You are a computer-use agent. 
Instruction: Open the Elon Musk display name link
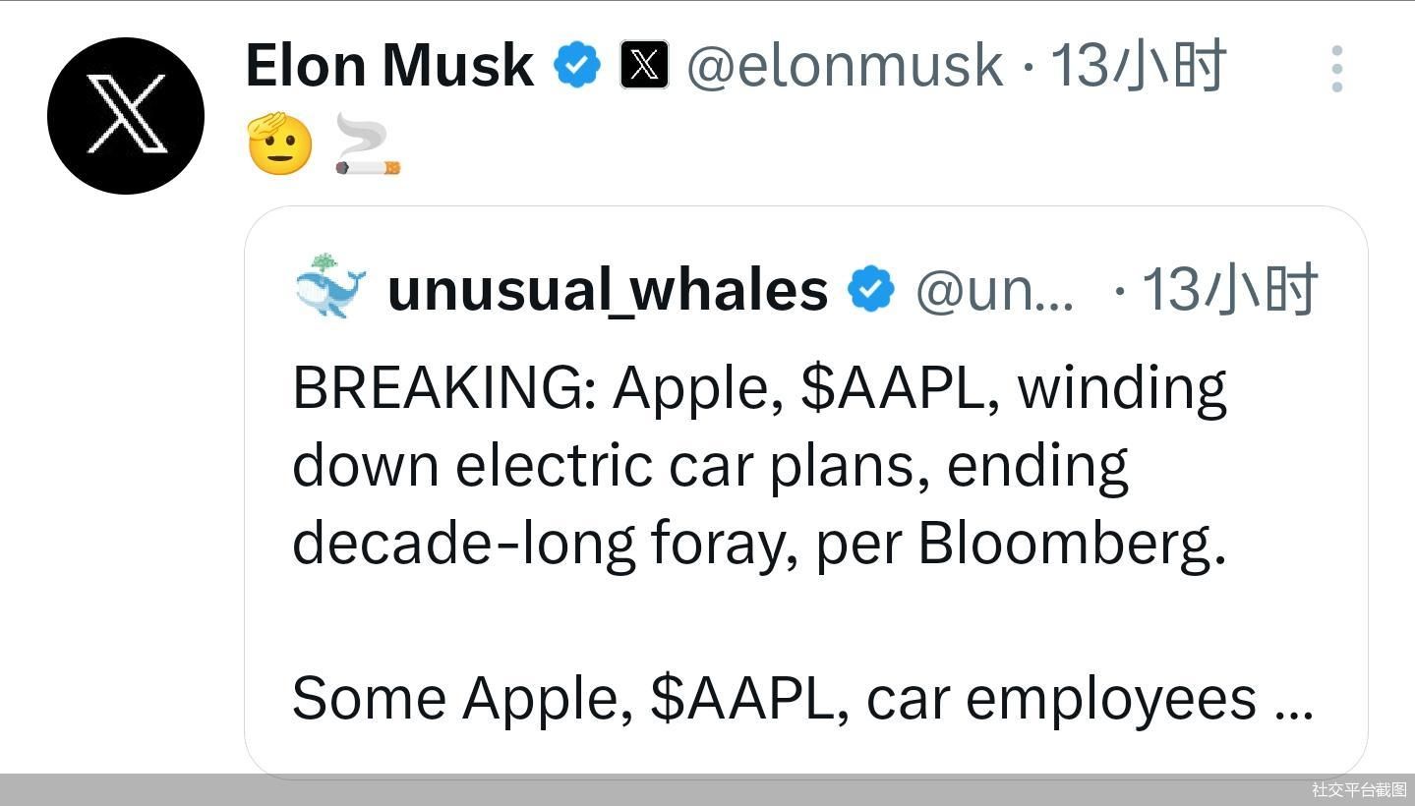pyautogui.click(x=389, y=66)
